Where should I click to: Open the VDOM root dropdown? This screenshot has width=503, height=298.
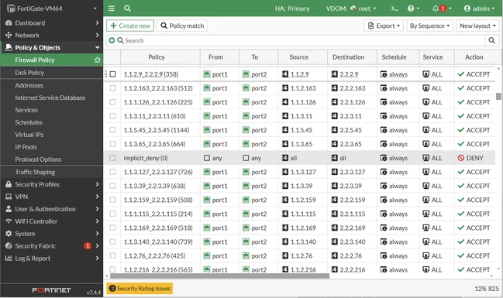[x=351, y=9]
